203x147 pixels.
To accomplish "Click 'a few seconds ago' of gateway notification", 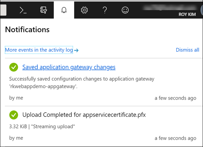I will (176, 98).
